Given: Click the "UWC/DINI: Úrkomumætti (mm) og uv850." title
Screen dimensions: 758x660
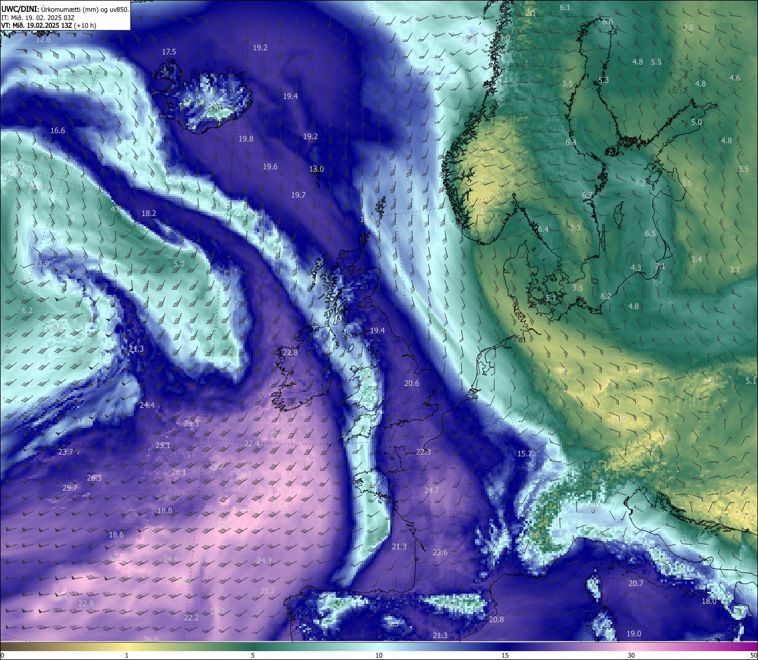Looking at the screenshot, I should pyautogui.click(x=65, y=9).
